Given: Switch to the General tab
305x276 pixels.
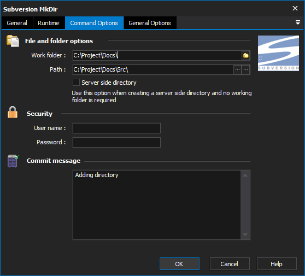Looking at the screenshot, I should [x=17, y=23].
